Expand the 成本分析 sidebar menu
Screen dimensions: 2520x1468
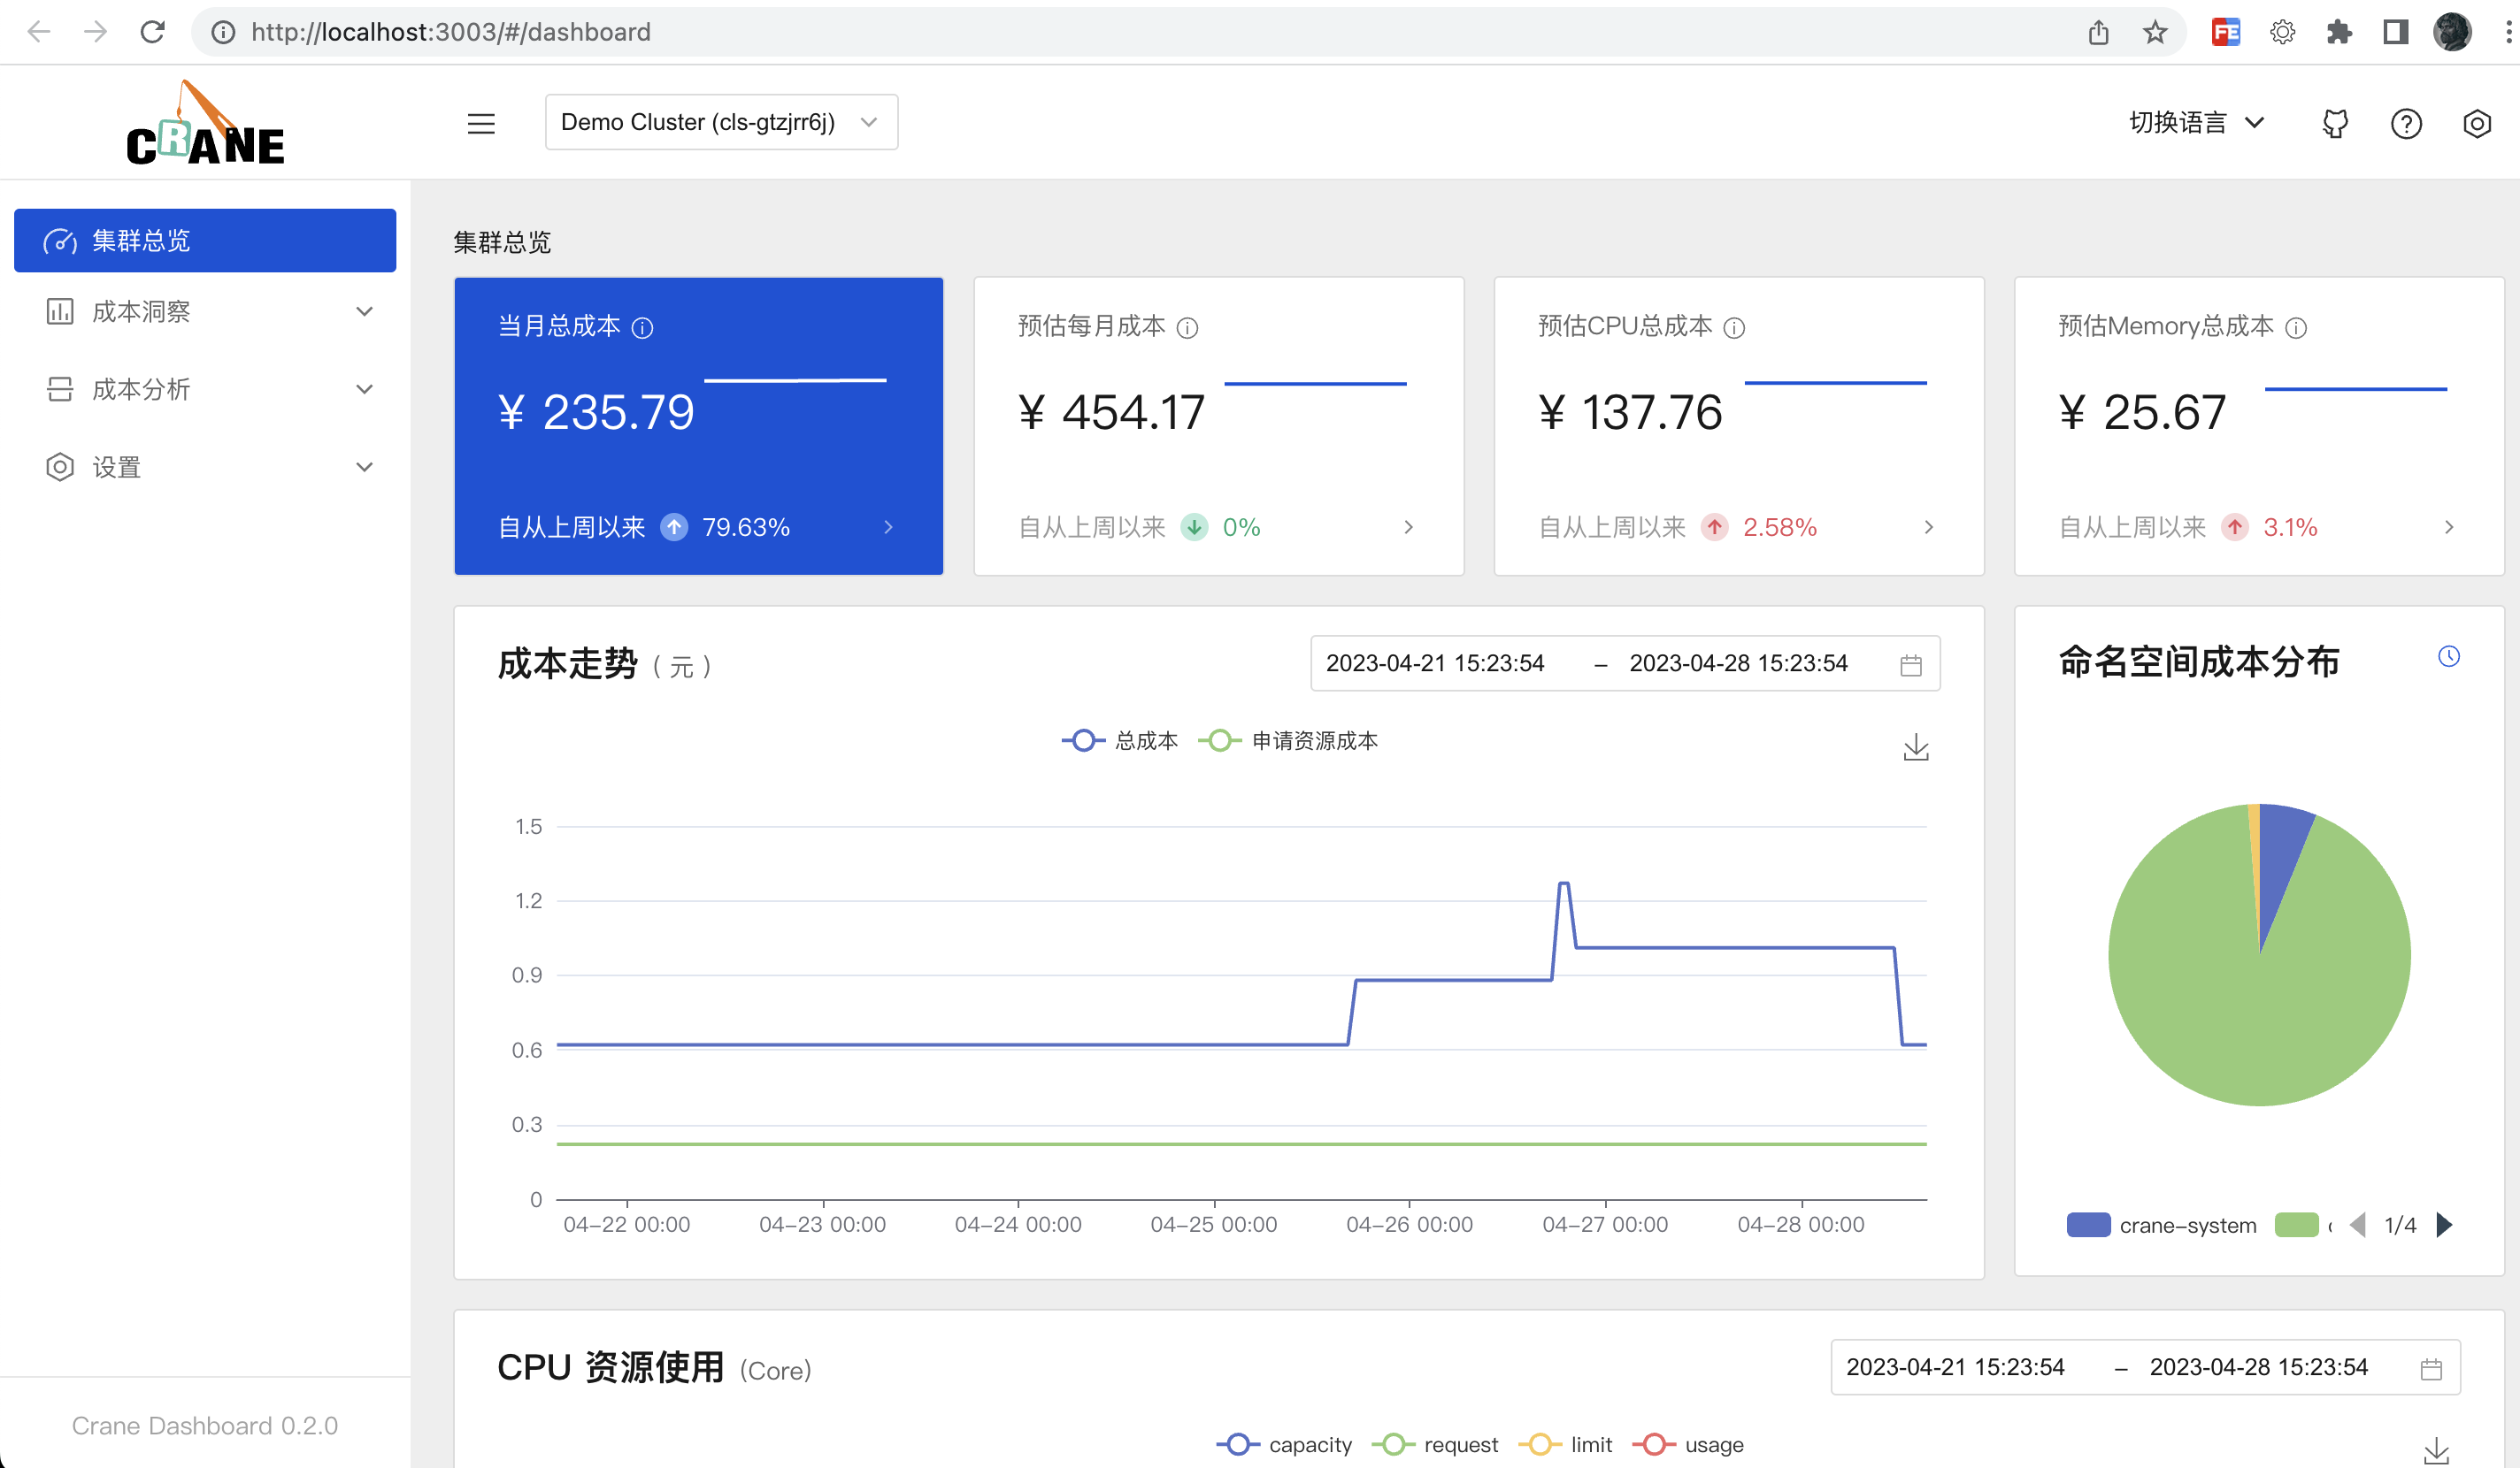(205, 390)
